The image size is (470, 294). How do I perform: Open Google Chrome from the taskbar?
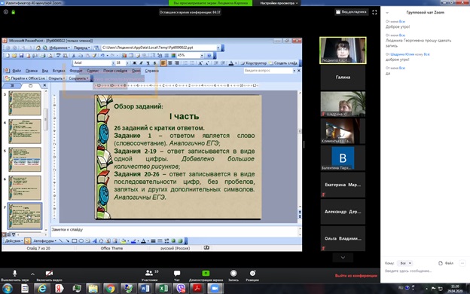[110, 289]
